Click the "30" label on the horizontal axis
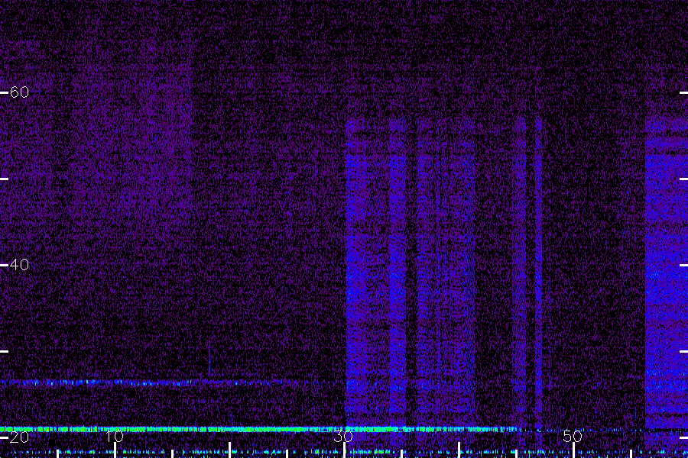The image size is (688, 458). coord(343,437)
